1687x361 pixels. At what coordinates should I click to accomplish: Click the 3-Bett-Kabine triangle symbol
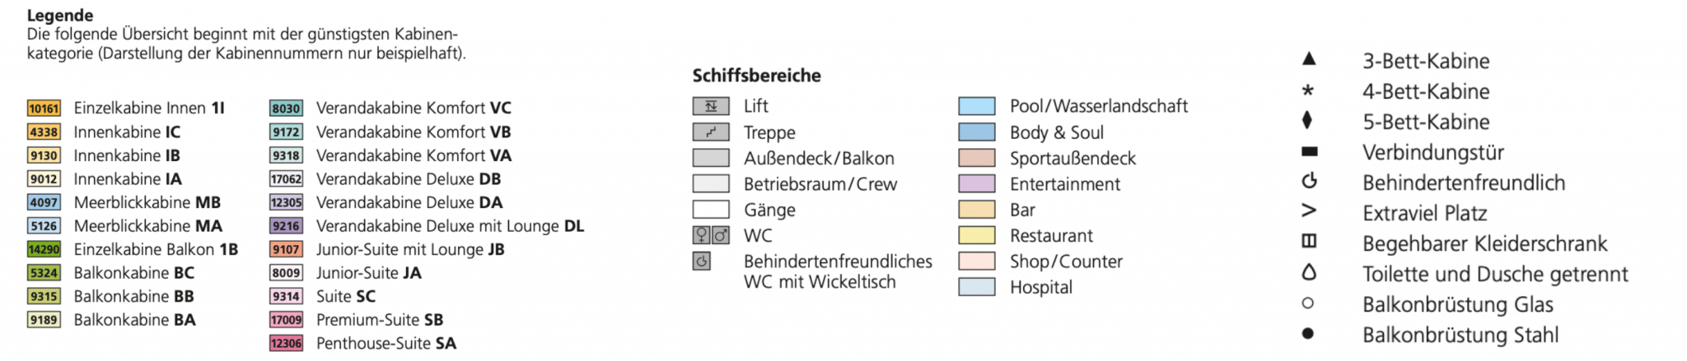[x=1309, y=59]
